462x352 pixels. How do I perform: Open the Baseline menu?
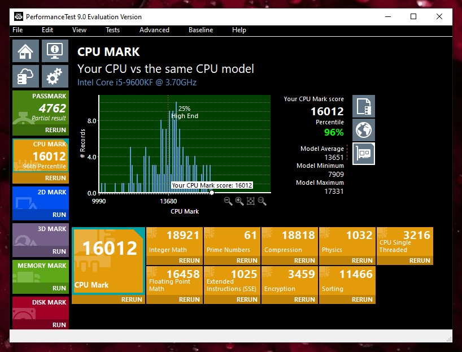201,30
